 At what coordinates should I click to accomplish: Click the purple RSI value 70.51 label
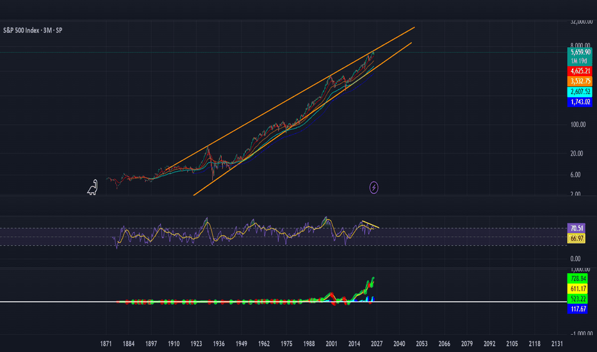[x=577, y=228]
